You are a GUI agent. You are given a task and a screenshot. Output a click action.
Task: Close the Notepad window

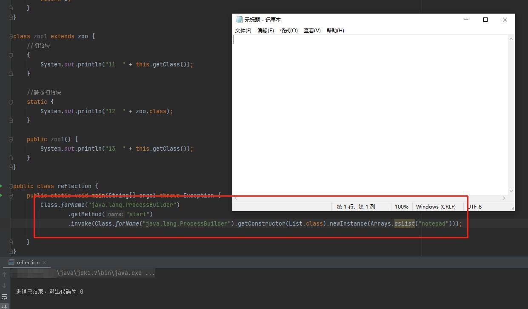[505, 20]
